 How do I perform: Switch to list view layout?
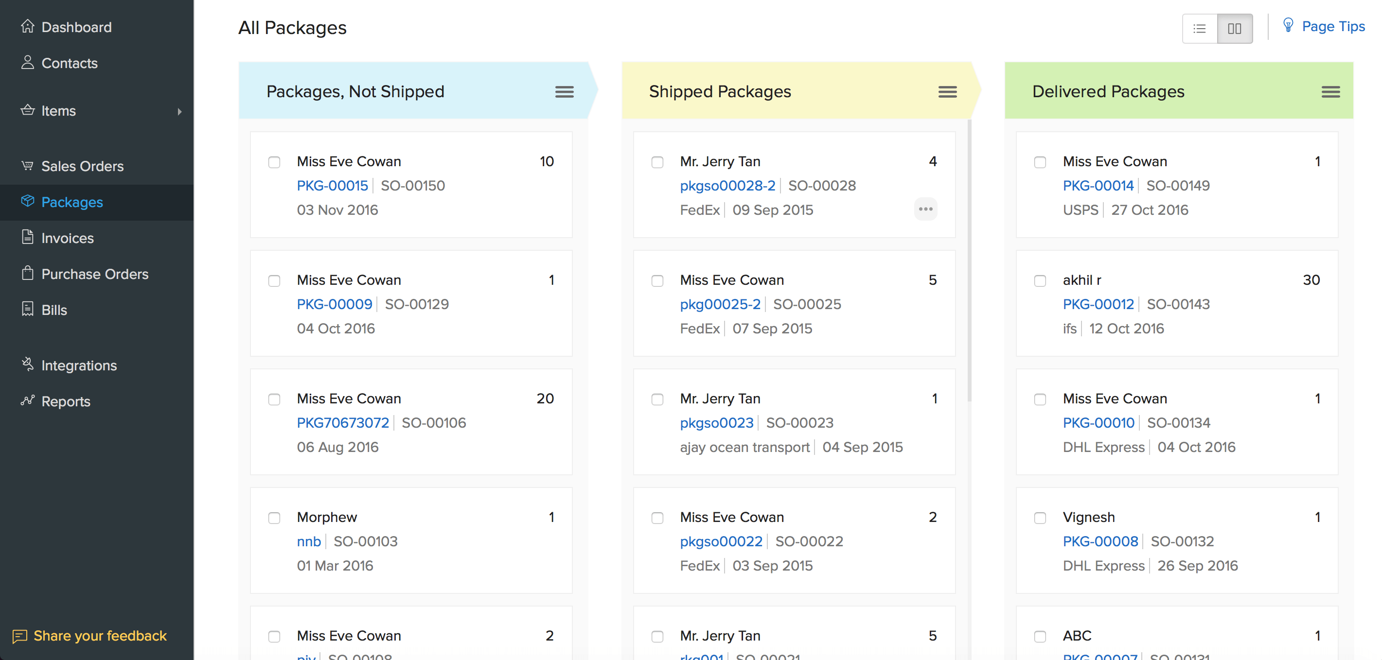pos(1199,28)
